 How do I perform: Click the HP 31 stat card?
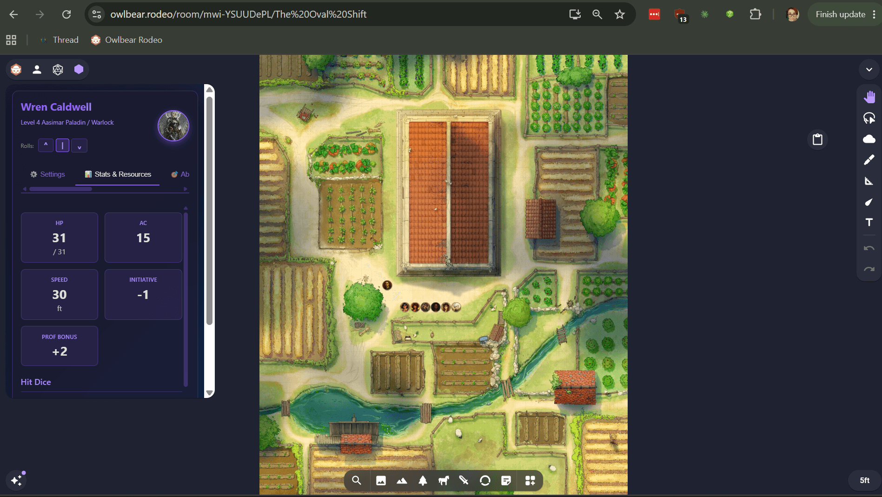pyautogui.click(x=60, y=238)
